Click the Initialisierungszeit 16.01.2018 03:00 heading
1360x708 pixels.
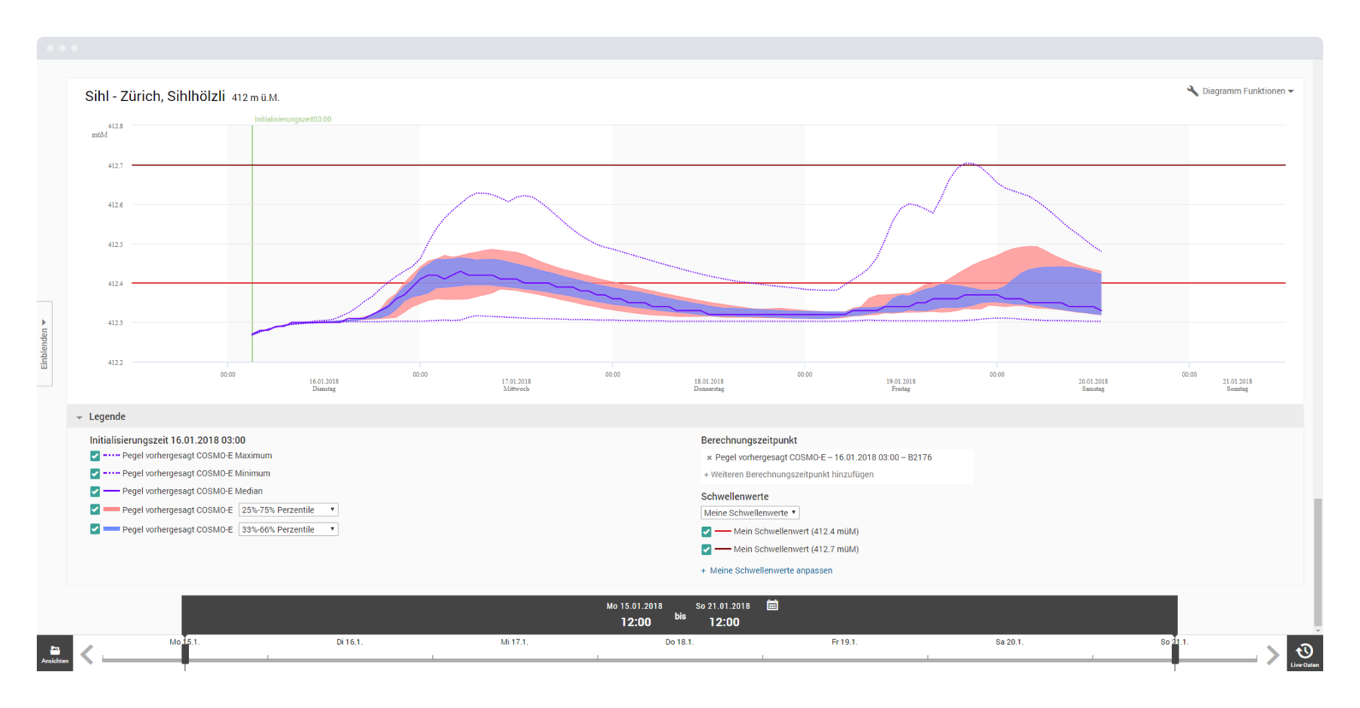pyautogui.click(x=168, y=440)
